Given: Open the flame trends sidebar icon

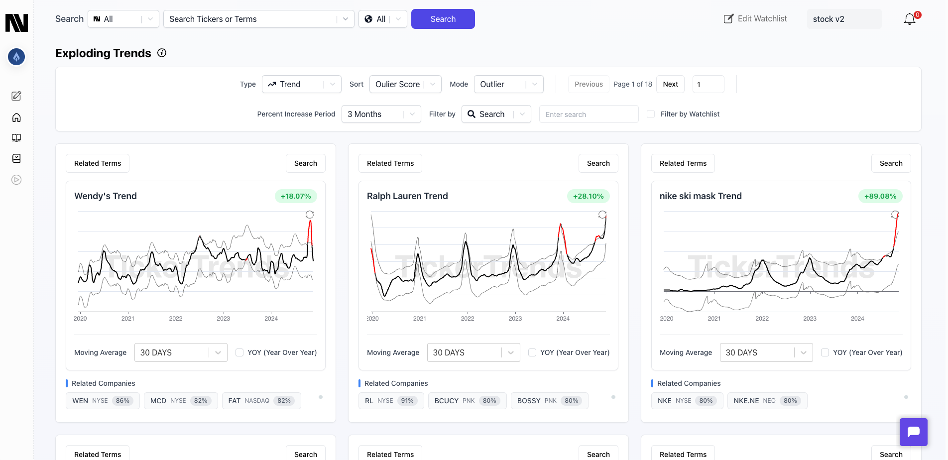Looking at the screenshot, I should click(x=16, y=57).
